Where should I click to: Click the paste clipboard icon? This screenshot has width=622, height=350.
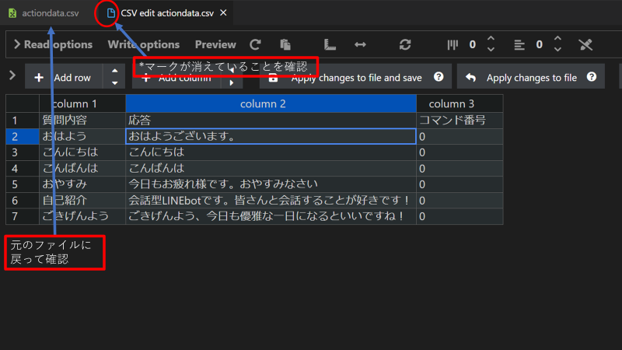(285, 44)
